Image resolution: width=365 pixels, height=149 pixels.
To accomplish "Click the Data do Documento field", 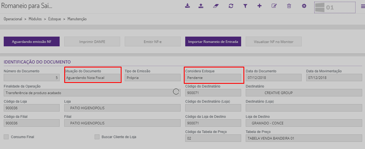I will (x=274, y=78).
